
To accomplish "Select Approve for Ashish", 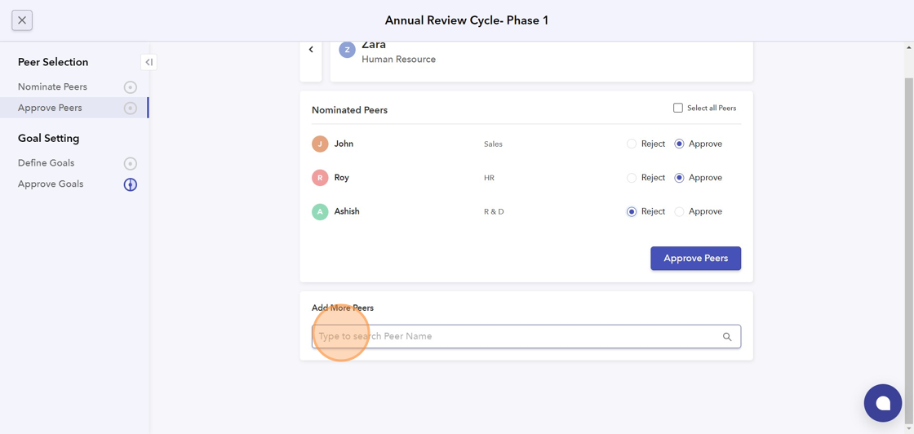I will pyautogui.click(x=679, y=212).
